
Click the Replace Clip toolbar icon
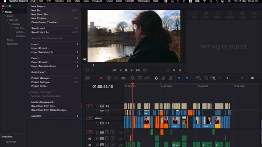coord(147,78)
